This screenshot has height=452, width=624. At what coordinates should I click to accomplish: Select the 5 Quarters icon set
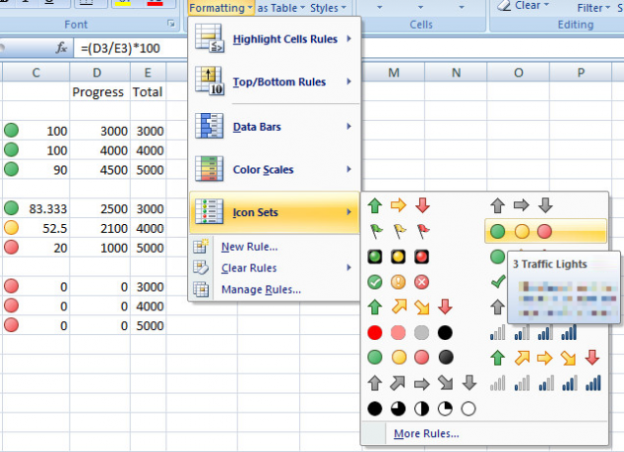click(421, 409)
